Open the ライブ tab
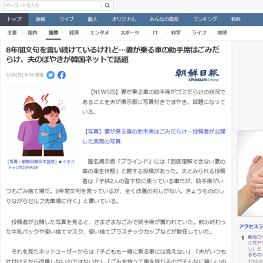This screenshot has width=263, height=263. (x=67, y=19)
